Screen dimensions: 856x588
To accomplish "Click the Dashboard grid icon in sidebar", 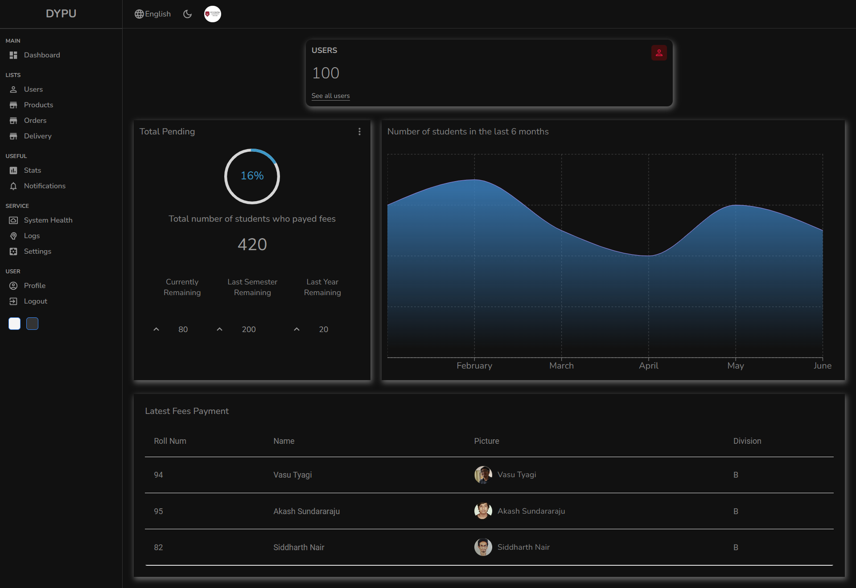I will pos(13,55).
